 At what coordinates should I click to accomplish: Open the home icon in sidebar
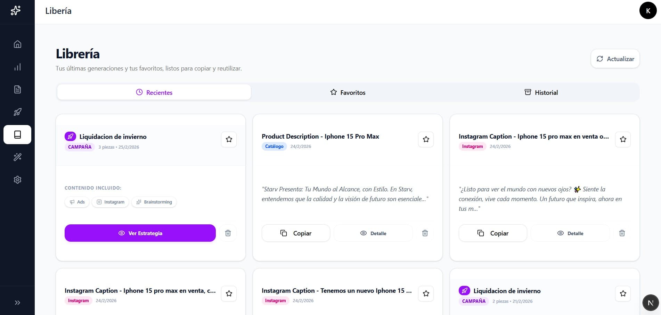17,44
